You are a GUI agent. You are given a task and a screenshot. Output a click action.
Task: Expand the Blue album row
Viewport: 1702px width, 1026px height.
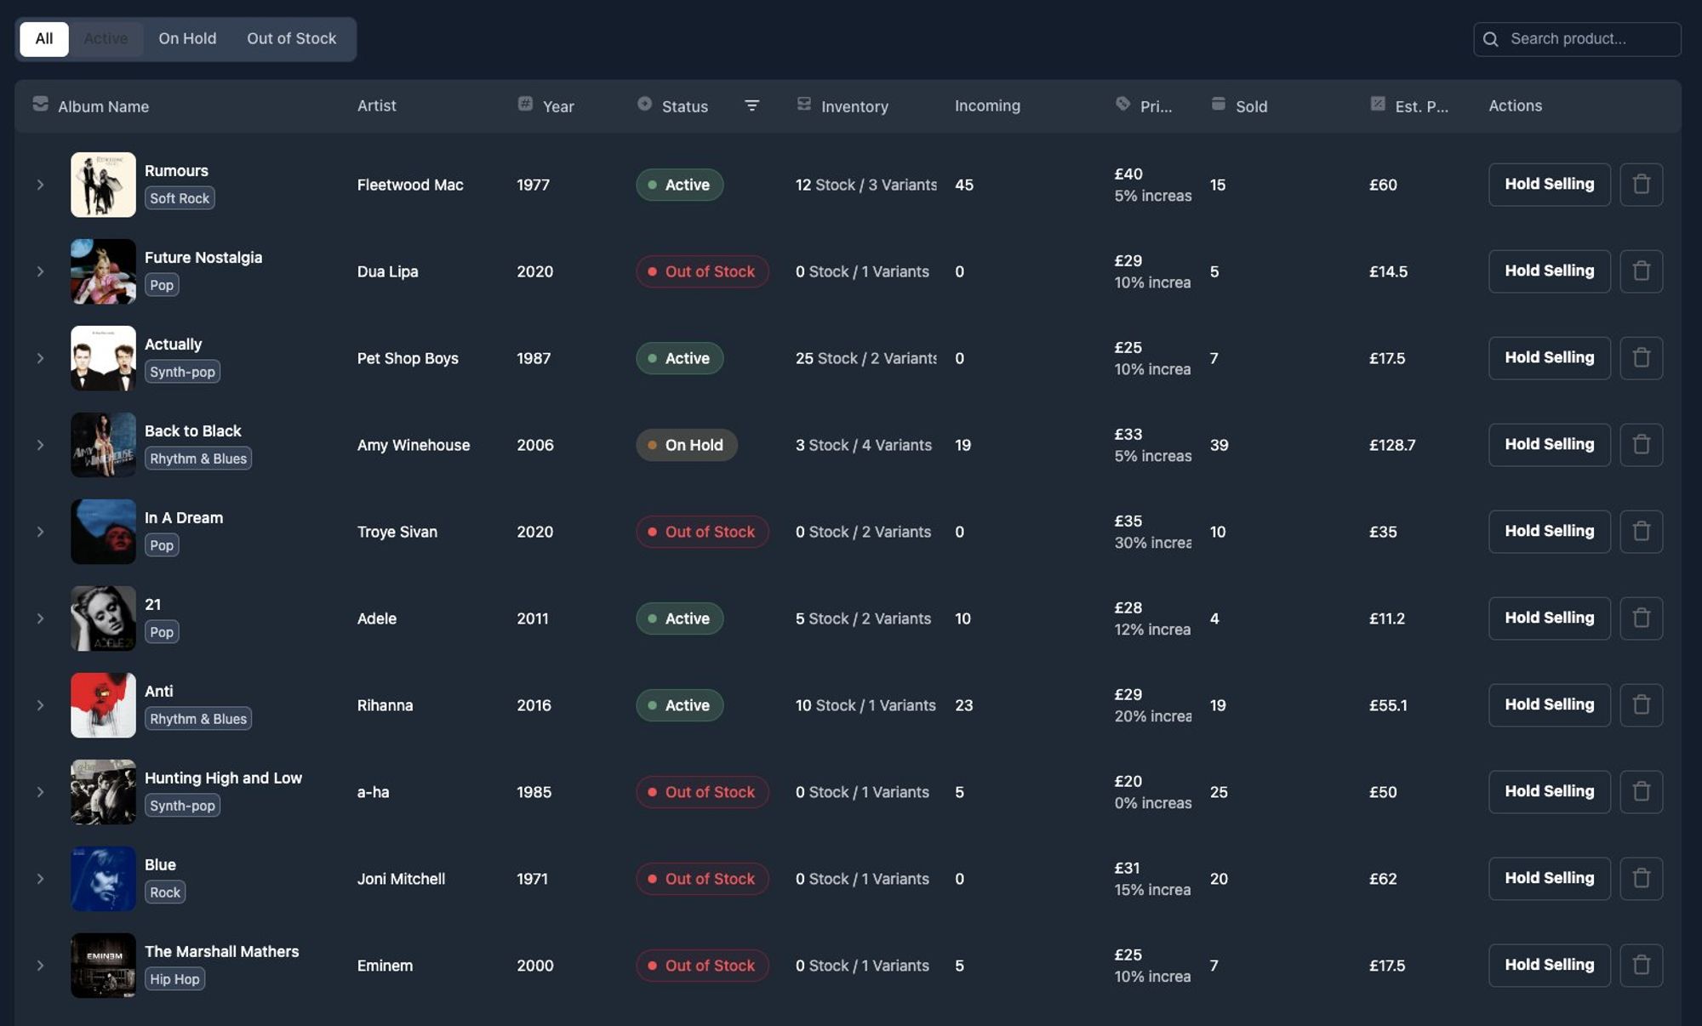[x=40, y=879]
